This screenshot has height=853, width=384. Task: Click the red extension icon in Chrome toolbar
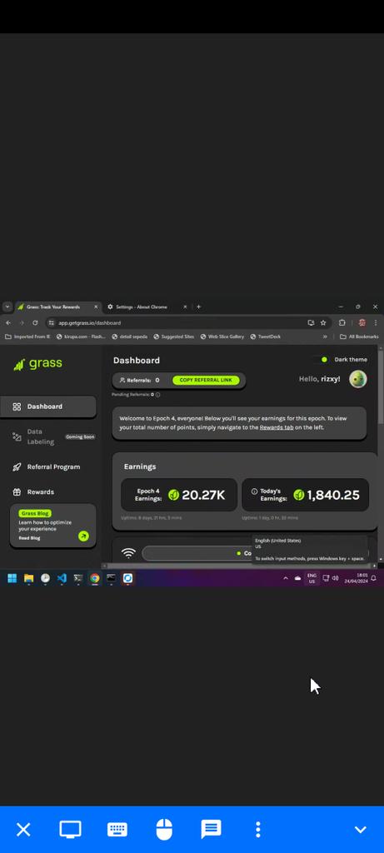pos(362,322)
